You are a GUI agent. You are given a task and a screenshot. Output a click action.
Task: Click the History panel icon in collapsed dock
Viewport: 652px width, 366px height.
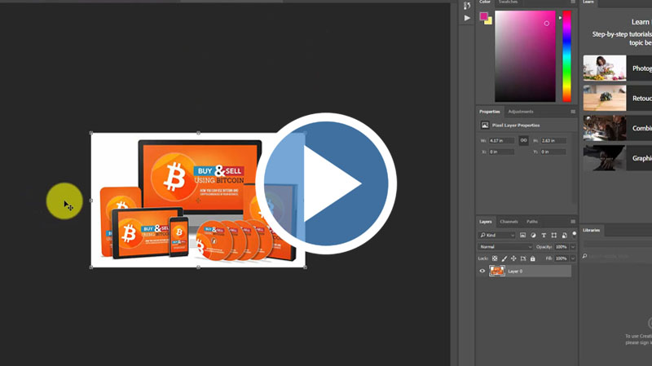point(467,3)
